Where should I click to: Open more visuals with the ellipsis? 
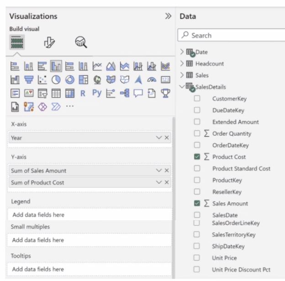pos(70,106)
